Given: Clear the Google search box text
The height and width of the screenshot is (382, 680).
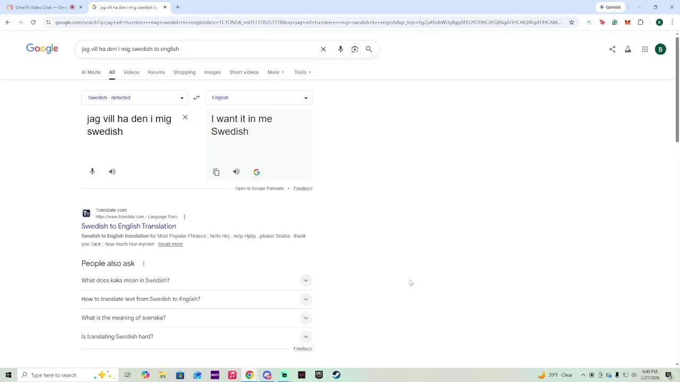Looking at the screenshot, I should pyautogui.click(x=323, y=49).
